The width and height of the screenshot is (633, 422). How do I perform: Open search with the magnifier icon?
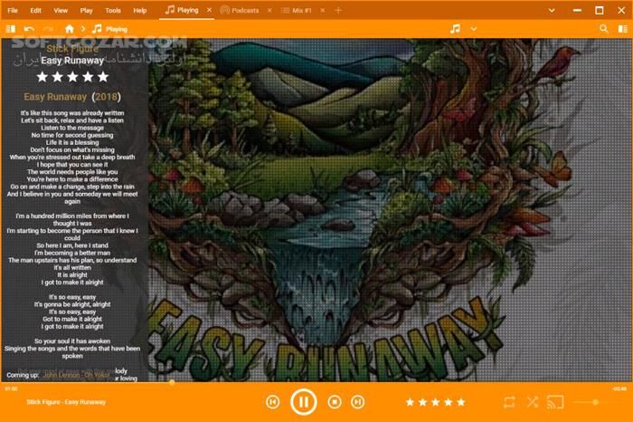[x=604, y=29]
